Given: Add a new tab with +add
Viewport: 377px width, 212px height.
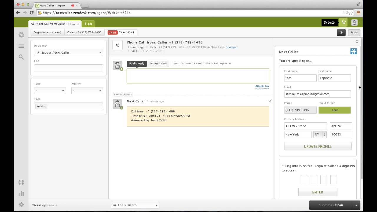Looking at the screenshot, I should (88, 24).
